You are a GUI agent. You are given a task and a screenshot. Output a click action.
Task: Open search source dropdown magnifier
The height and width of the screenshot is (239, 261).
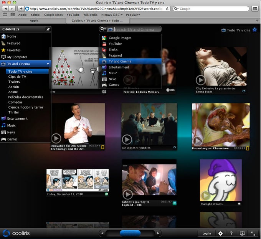[103, 29]
